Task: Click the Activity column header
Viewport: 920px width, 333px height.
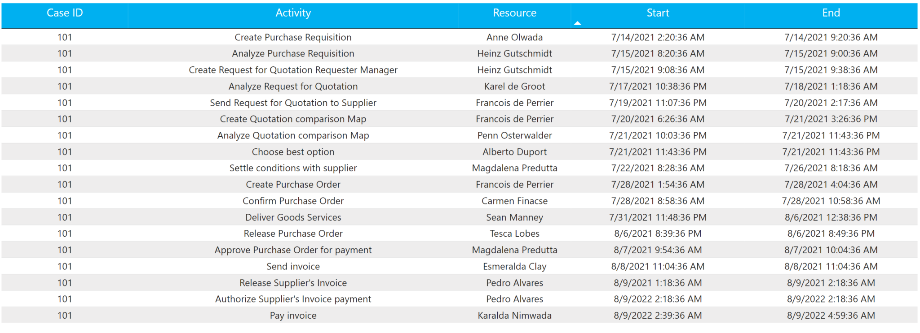Action: (x=293, y=13)
